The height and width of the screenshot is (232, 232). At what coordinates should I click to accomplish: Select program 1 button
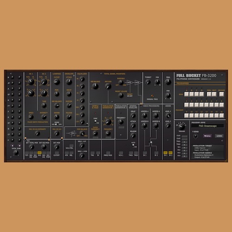(187, 105)
